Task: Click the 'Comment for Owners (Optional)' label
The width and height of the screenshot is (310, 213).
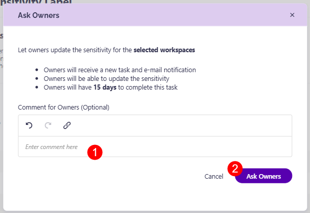Action: pos(63,108)
